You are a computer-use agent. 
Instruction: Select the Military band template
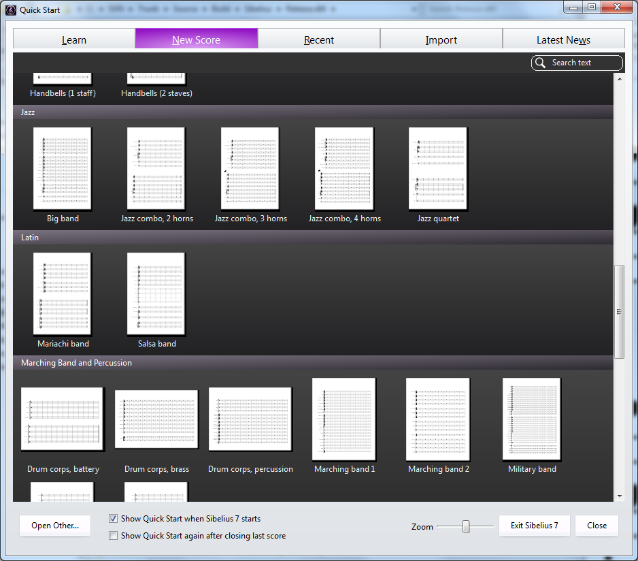tap(532, 419)
